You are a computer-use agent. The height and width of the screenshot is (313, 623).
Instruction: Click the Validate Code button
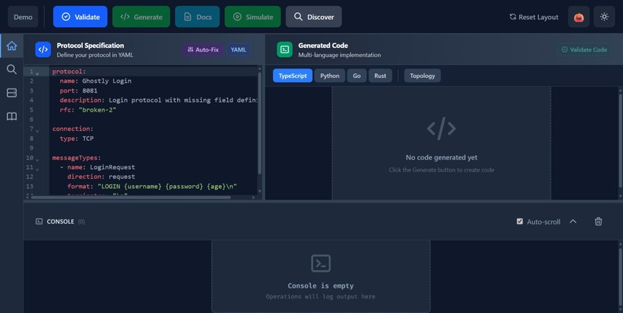pyautogui.click(x=584, y=49)
